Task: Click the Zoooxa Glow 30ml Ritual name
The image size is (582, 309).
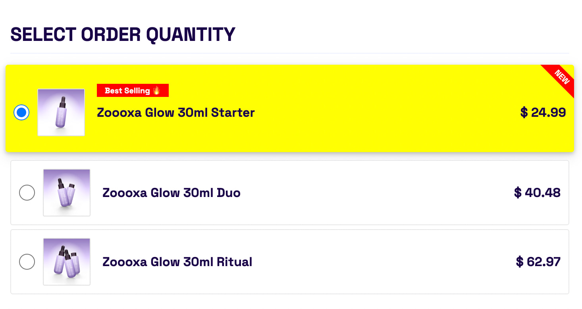Action: [x=177, y=262]
